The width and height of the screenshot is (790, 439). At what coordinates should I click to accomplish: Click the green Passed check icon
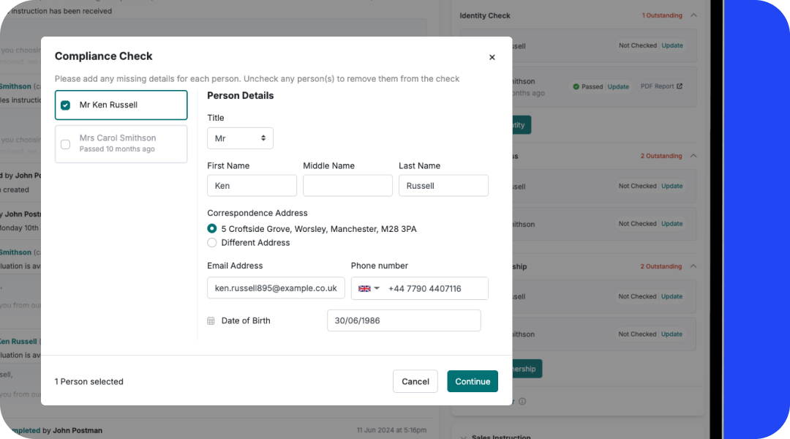pos(576,86)
